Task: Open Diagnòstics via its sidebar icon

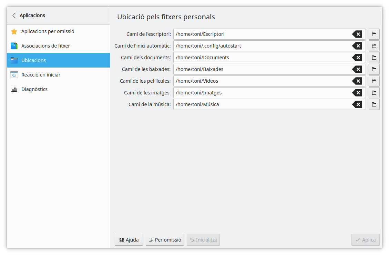Action: pyautogui.click(x=14, y=89)
